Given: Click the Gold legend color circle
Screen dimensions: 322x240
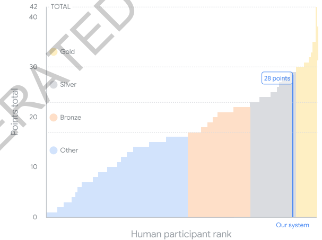Looking at the screenshot, I should point(53,51).
